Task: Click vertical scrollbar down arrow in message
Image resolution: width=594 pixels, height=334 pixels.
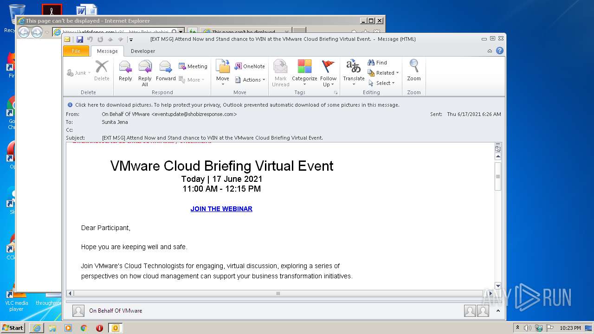Action: coord(498,286)
